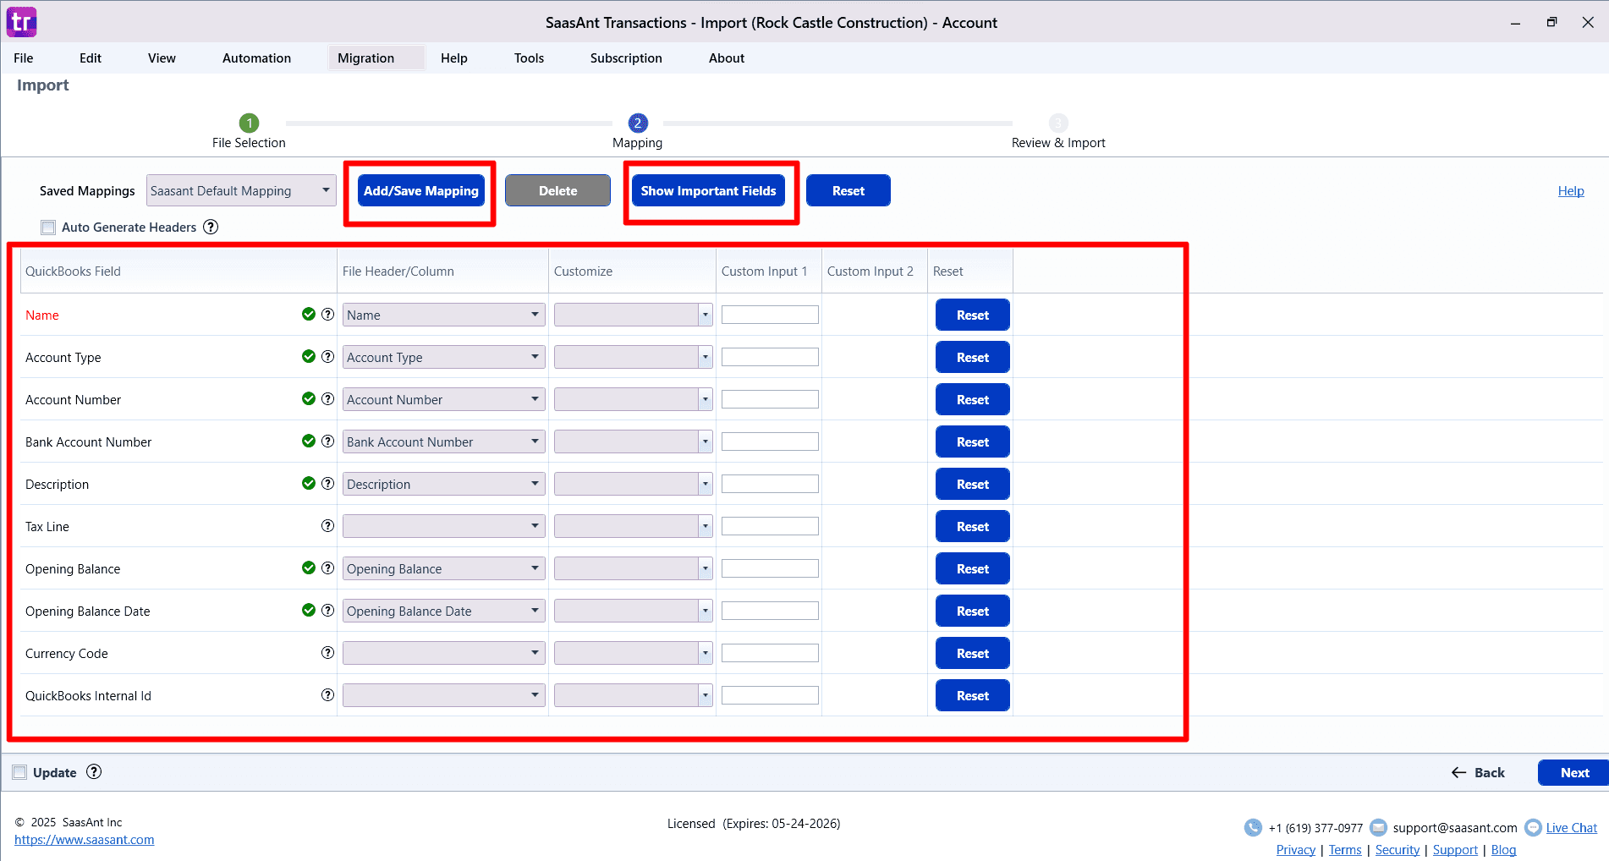Expand the Tax Line file header dropdown
1609x861 pixels.
443,526
